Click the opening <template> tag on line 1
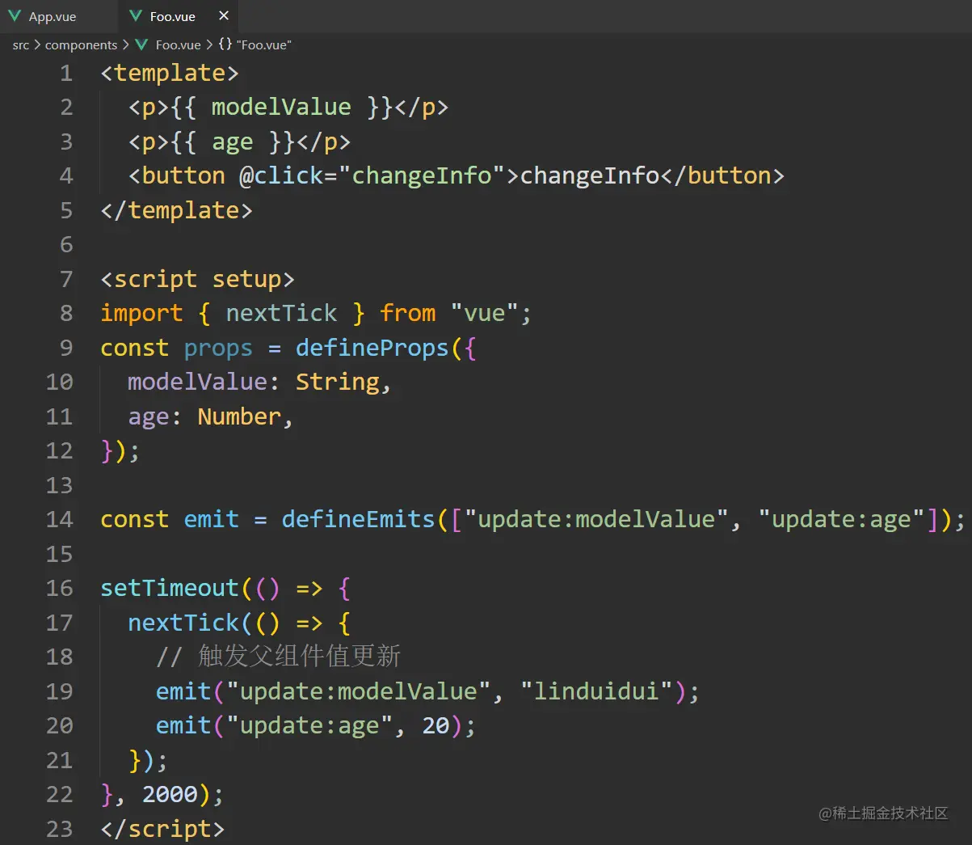This screenshot has width=972, height=845. [170, 74]
